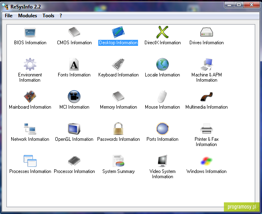
Task: Click the 'Ports Information' text label
Action: (x=162, y=139)
